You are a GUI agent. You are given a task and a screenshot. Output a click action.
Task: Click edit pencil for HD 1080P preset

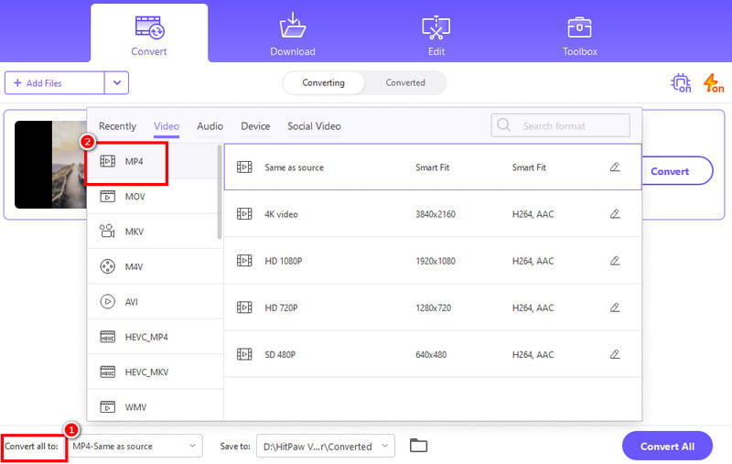click(x=615, y=261)
